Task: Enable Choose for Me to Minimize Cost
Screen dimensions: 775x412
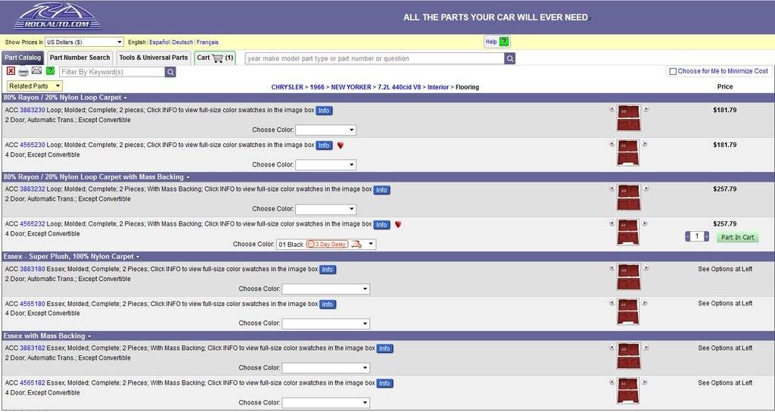Action: 672,71
